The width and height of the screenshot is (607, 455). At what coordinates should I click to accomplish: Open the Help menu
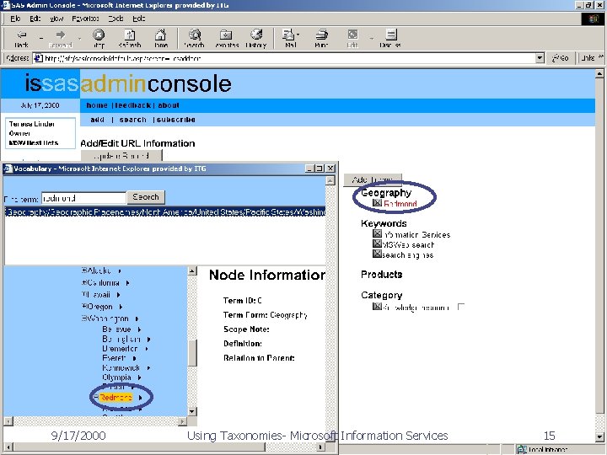tap(138, 19)
